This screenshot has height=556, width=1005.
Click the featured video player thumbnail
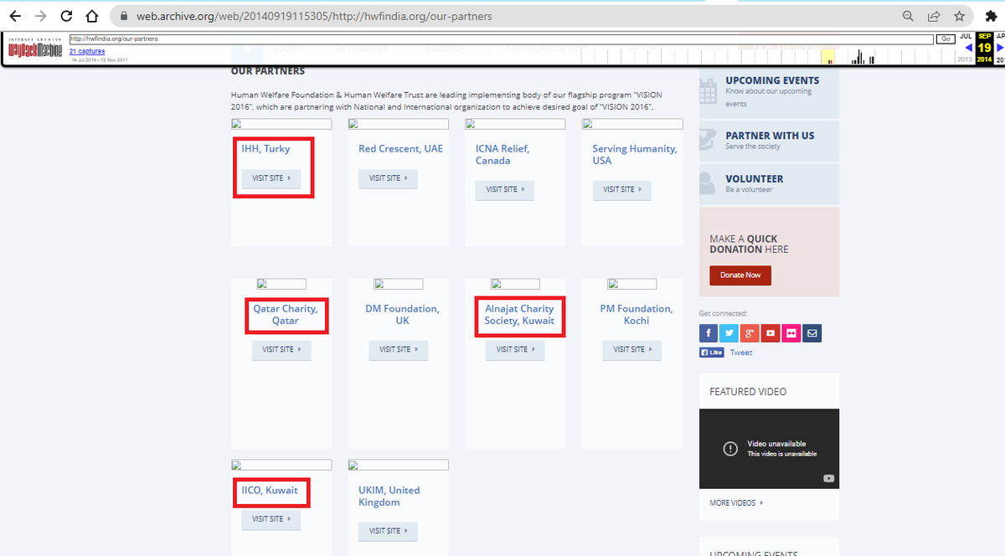(x=769, y=449)
